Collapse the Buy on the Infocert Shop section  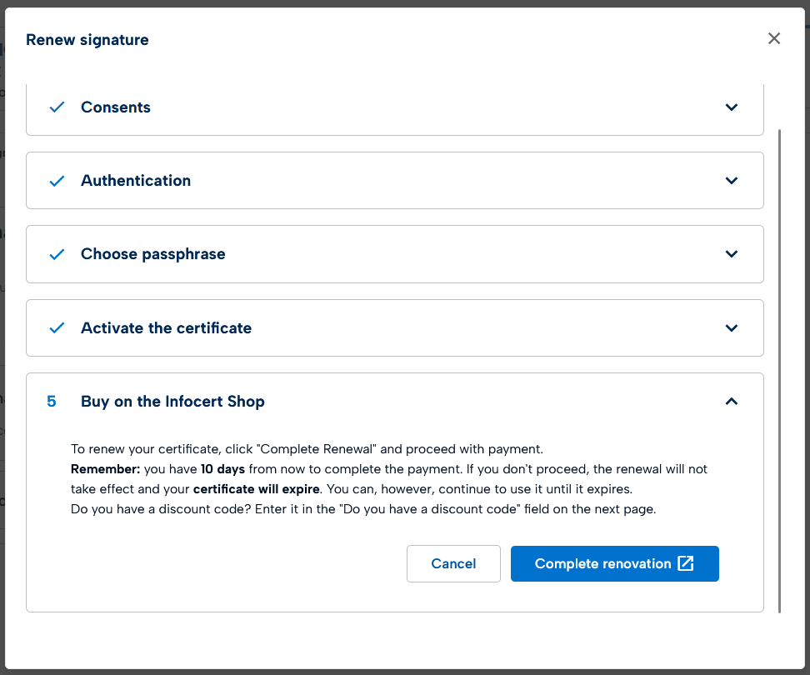click(x=732, y=402)
